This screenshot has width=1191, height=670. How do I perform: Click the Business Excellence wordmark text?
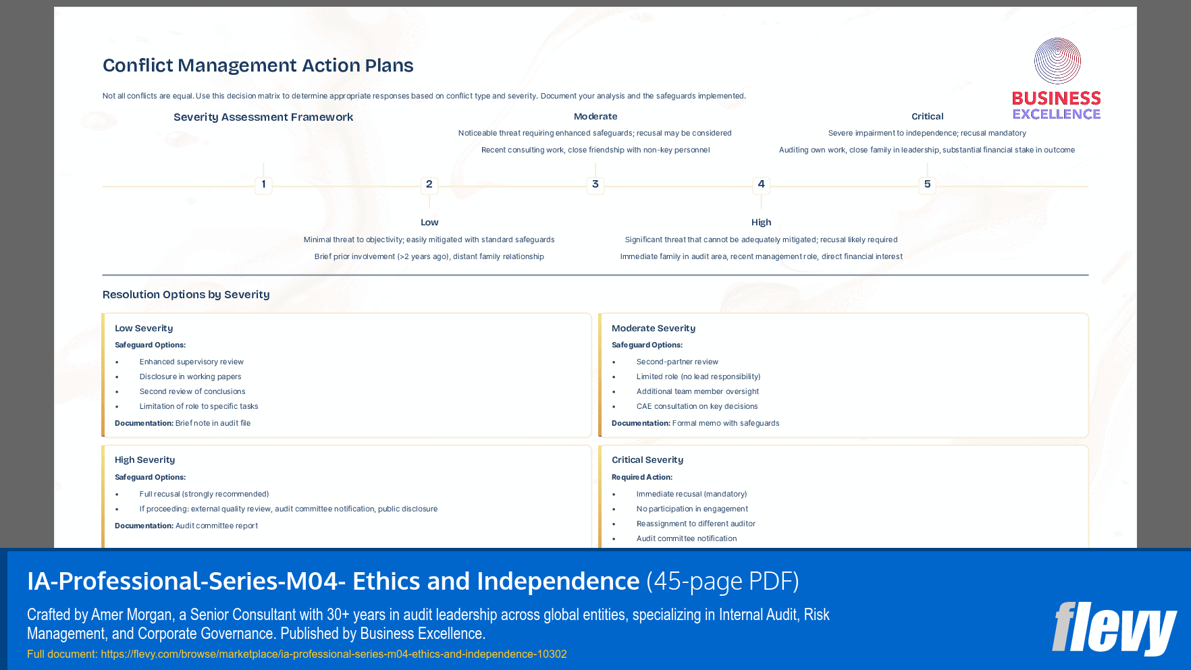coord(1055,105)
